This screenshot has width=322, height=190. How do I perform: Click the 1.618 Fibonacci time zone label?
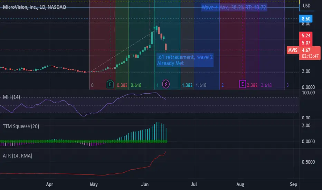click(x=201, y=85)
